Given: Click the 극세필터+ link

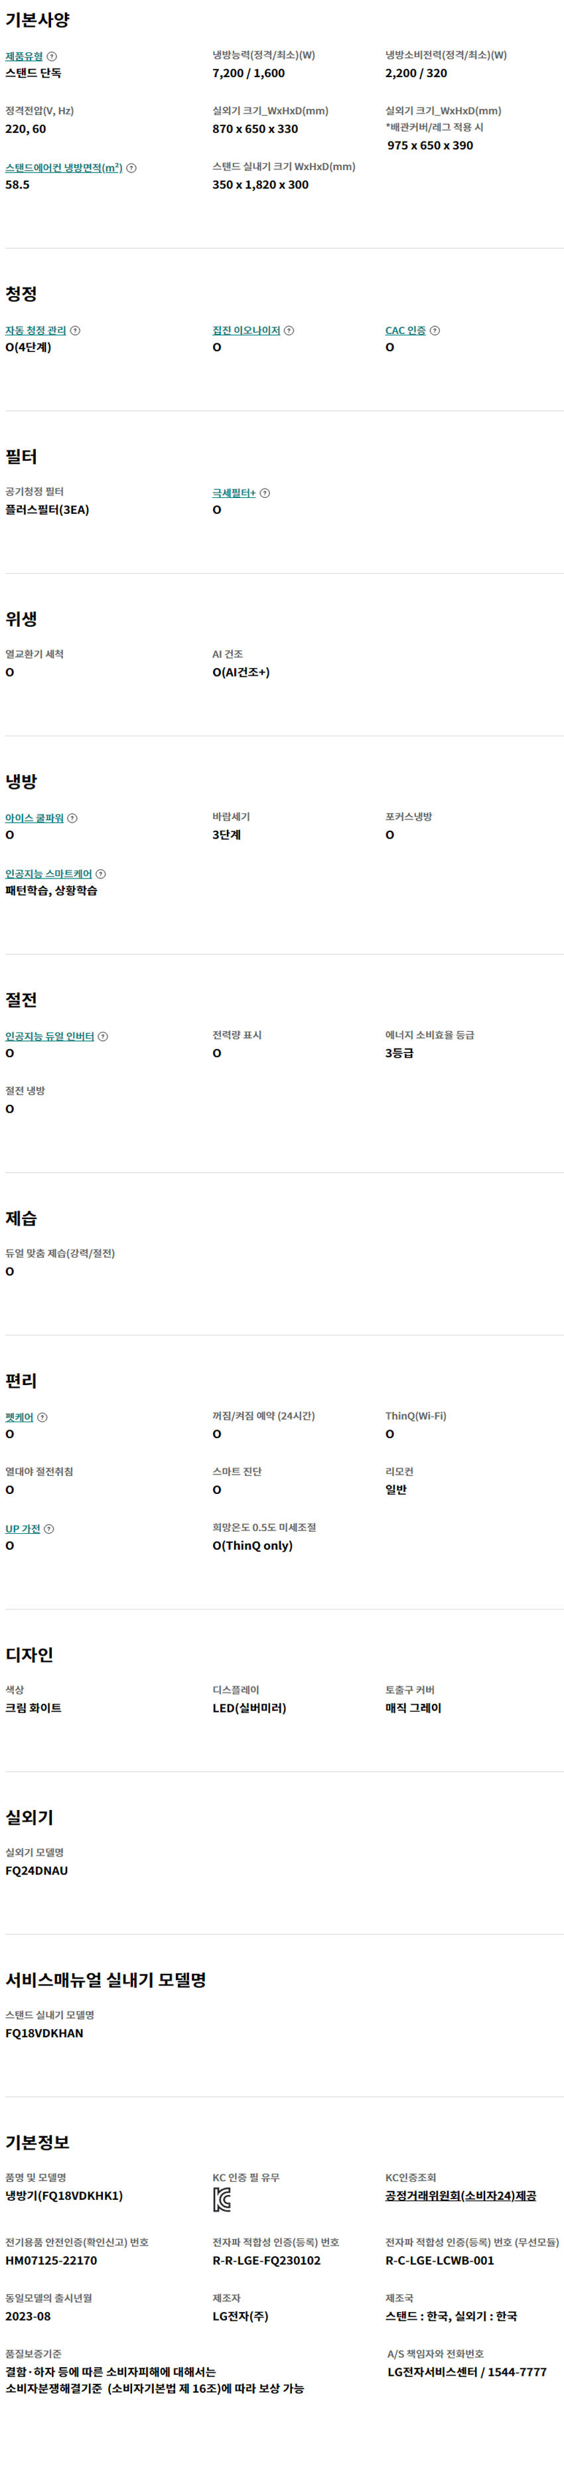Looking at the screenshot, I should [234, 493].
